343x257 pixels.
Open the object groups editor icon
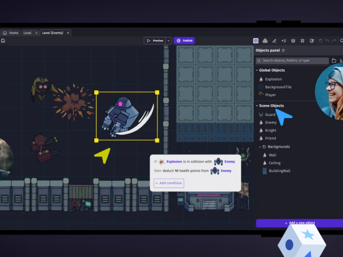click(265, 41)
